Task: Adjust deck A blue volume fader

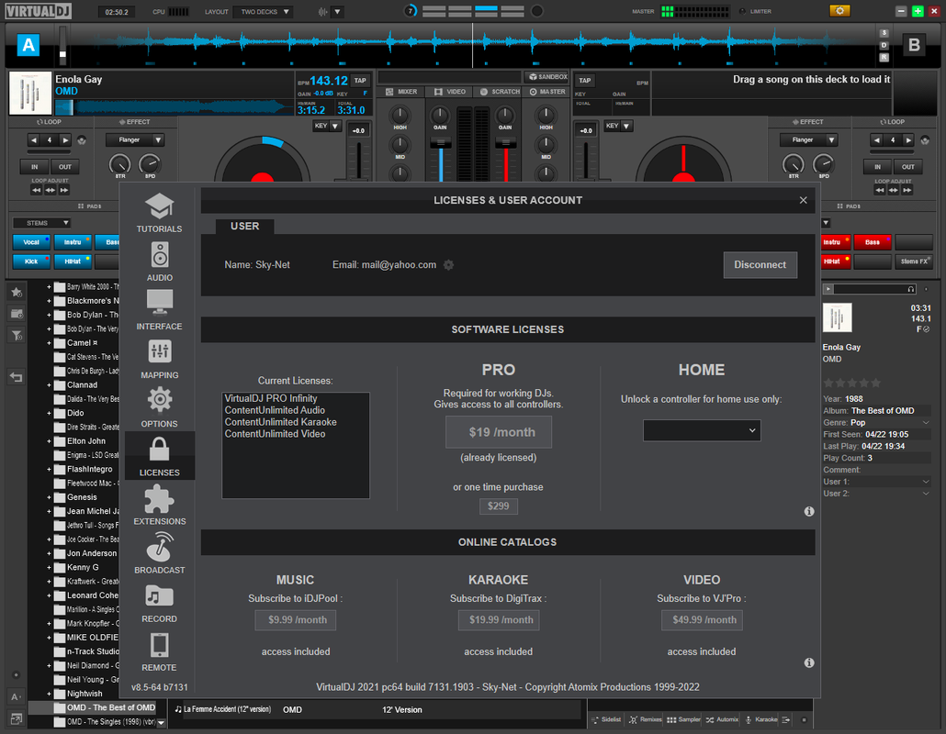Action: click(441, 143)
